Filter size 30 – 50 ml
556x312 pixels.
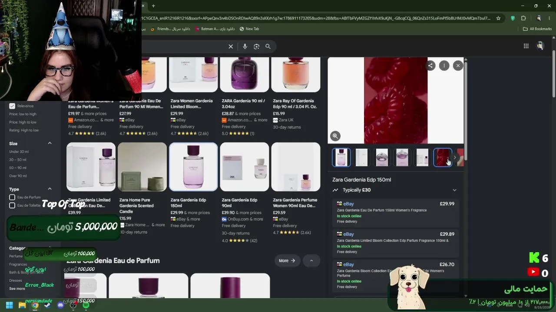[18, 160]
